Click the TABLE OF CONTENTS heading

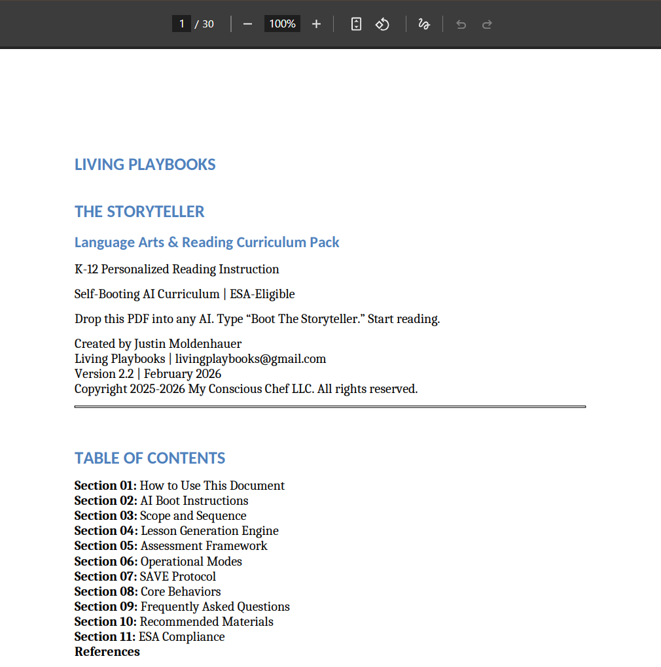pos(150,458)
